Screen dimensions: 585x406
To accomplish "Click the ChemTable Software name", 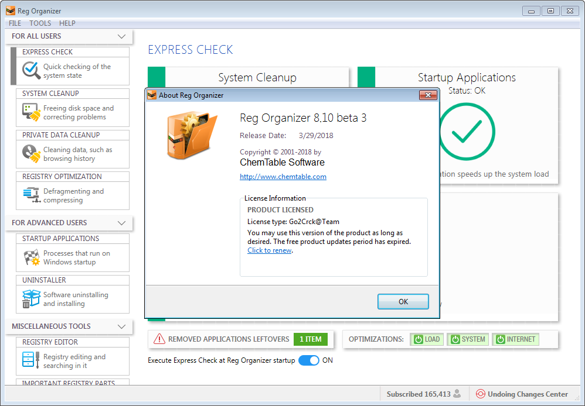I will point(282,163).
